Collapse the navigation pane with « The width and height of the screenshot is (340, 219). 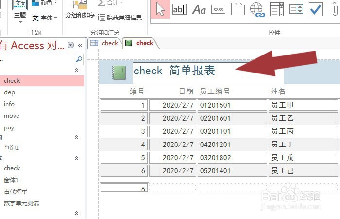80,45
